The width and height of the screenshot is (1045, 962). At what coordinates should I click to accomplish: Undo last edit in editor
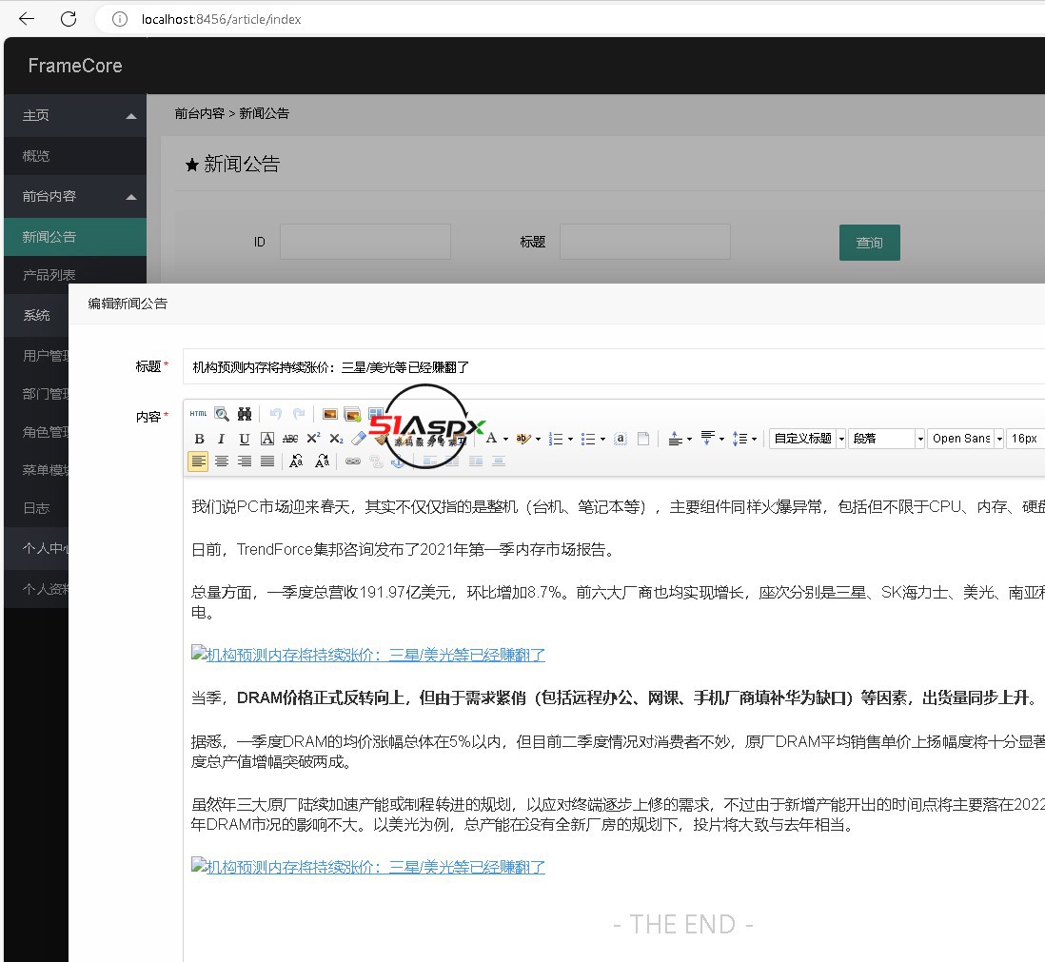tap(275, 414)
